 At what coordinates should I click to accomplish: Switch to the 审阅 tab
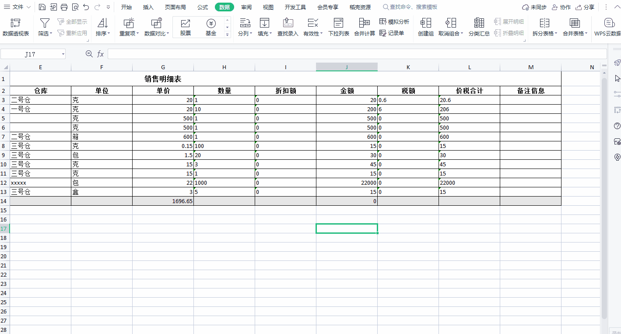[246, 7]
